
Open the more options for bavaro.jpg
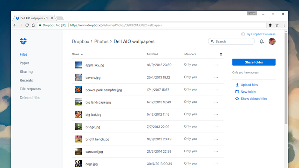(x=216, y=78)
